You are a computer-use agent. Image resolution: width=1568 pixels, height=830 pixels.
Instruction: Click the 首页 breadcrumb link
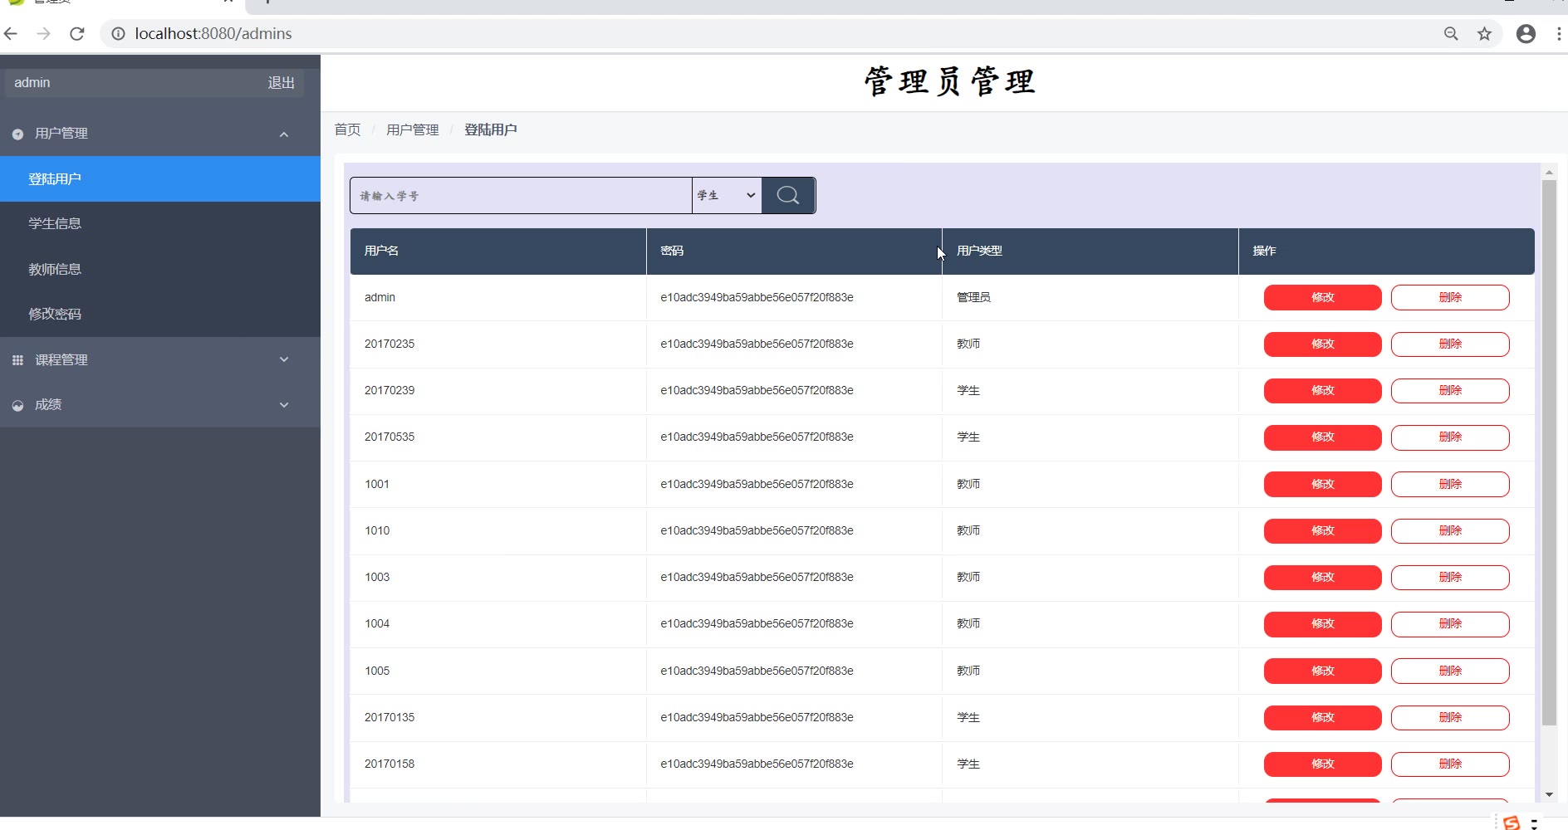coord(347,129)
